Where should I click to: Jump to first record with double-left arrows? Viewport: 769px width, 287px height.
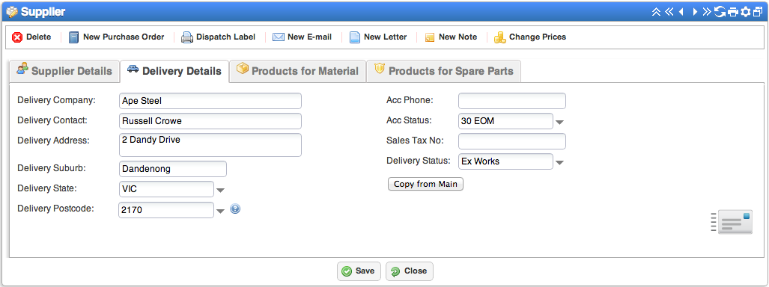tap(669, 12)
